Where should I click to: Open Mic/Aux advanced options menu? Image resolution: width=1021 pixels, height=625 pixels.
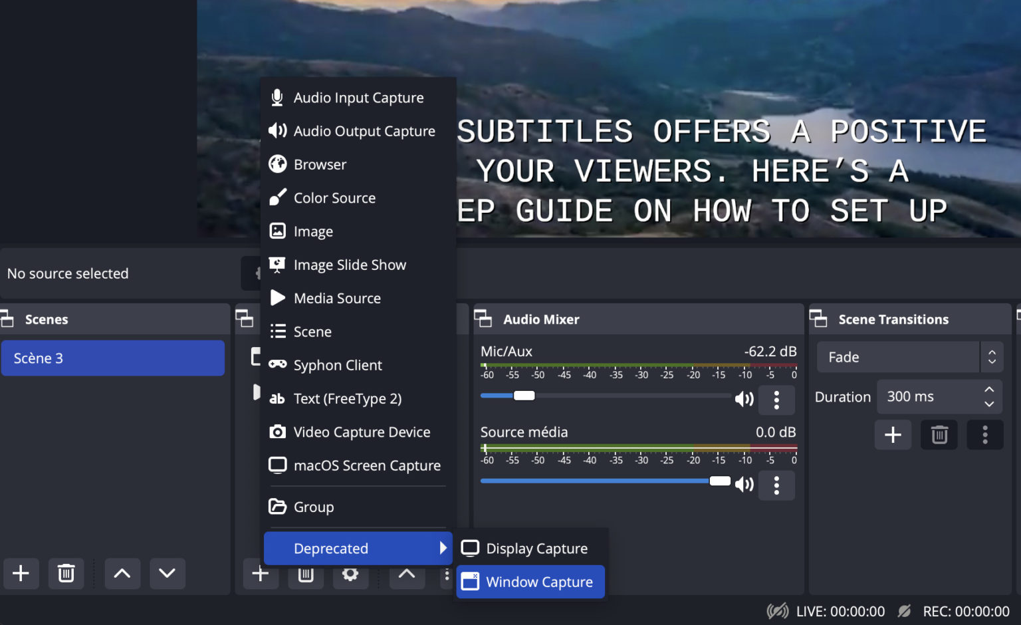(x=776, y=400)
